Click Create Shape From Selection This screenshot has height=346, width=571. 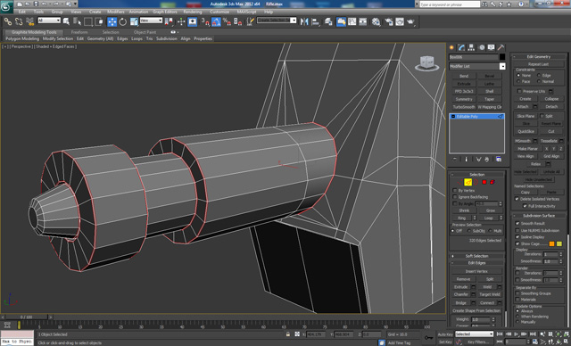[x=476, y=310]
